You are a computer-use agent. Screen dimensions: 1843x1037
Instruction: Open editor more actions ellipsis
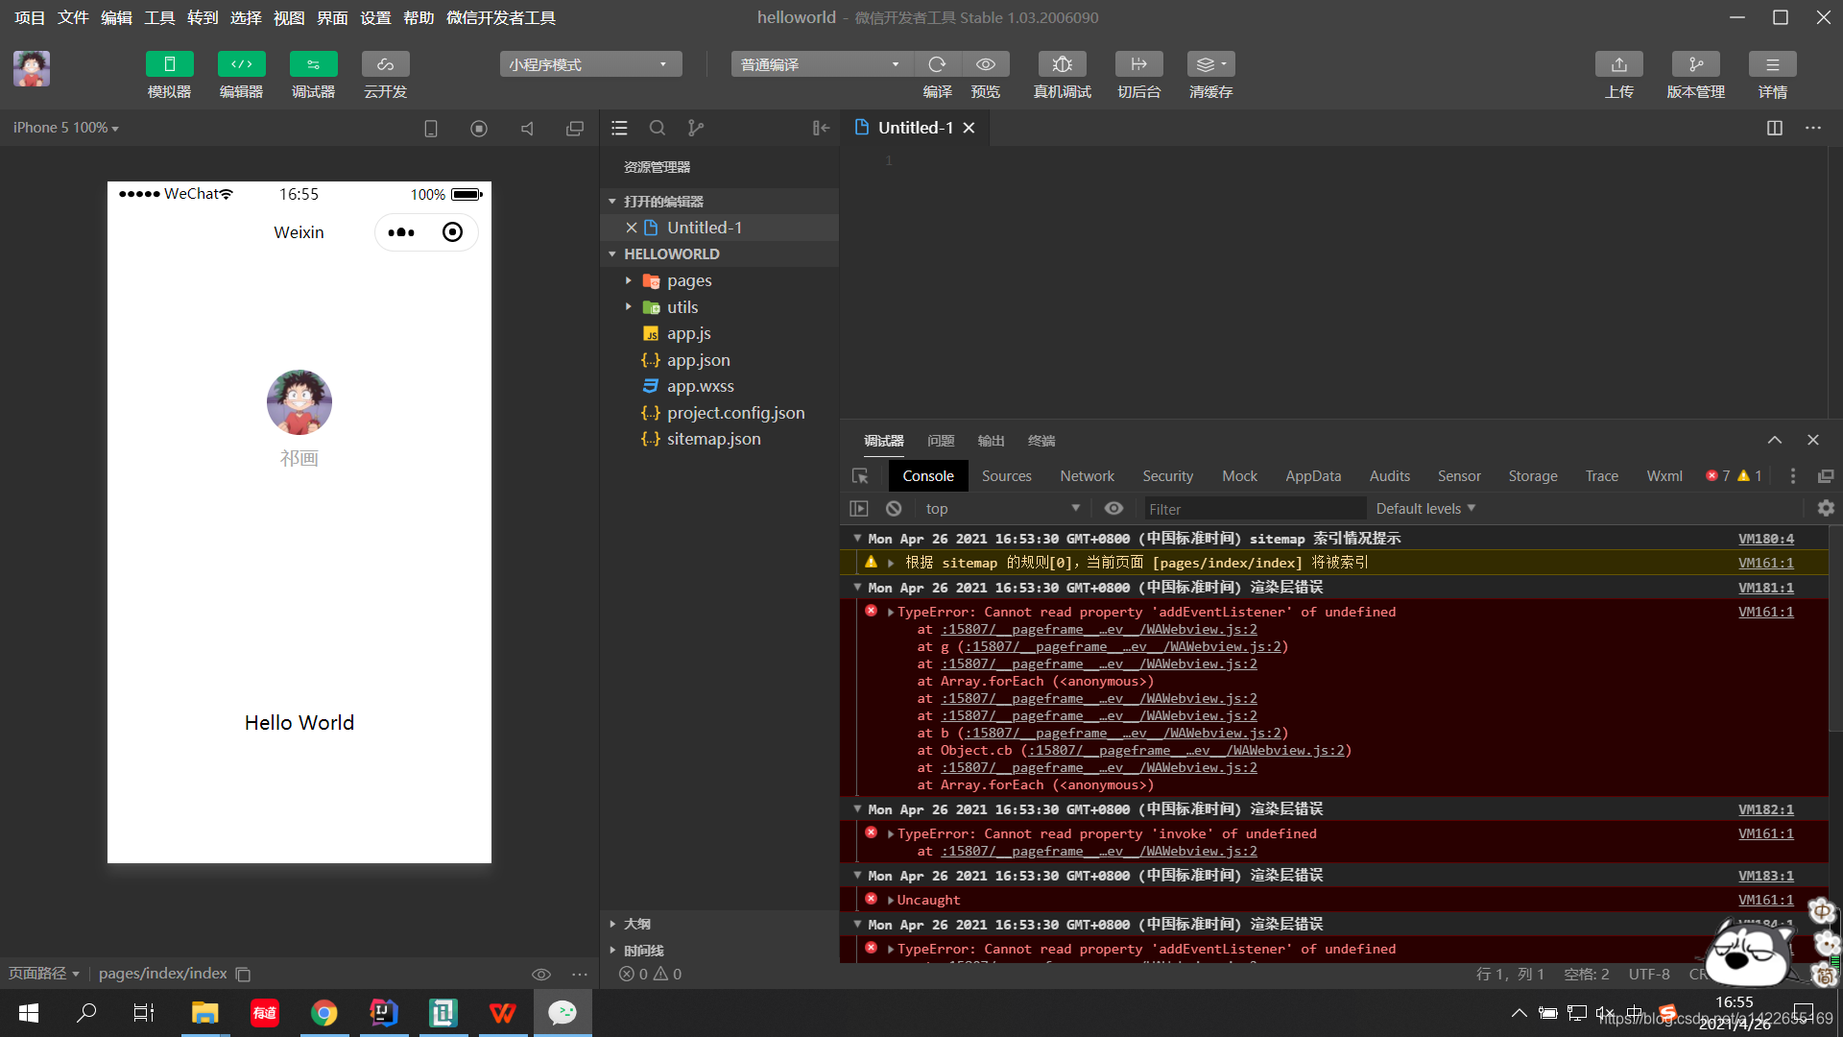point(1813,128)
